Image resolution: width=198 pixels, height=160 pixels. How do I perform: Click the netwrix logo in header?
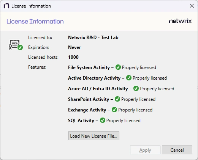coord(180,21)
